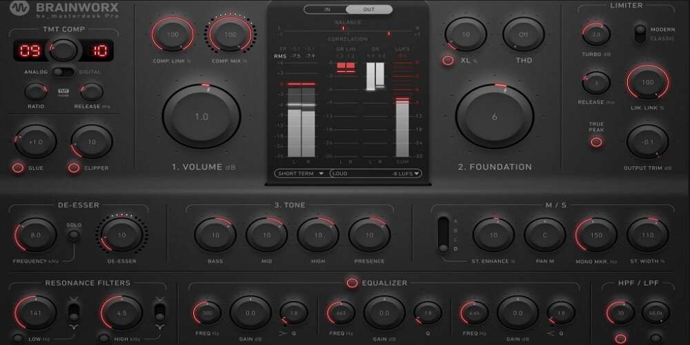Click the EQ FREQ Hz knob 663
The width and height of the screenshot is (690, 345).
(341, 313)
